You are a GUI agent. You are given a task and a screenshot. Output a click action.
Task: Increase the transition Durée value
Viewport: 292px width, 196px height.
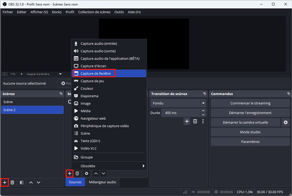click(202, 111)
